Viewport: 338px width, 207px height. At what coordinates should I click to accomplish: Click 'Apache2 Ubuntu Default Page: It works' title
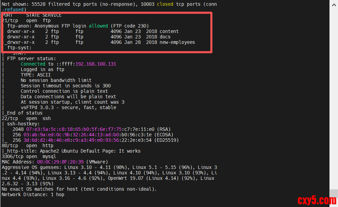pos(90,151)
